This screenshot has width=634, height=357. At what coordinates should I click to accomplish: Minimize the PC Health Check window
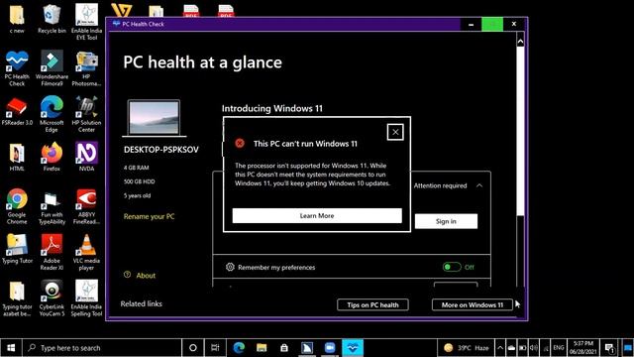coord(471,24)
